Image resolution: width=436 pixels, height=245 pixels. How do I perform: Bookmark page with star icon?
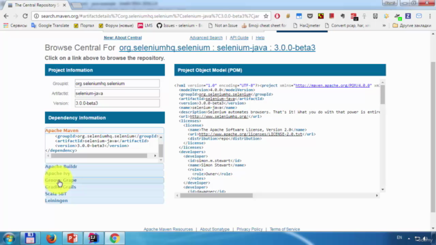click(266, 16)
